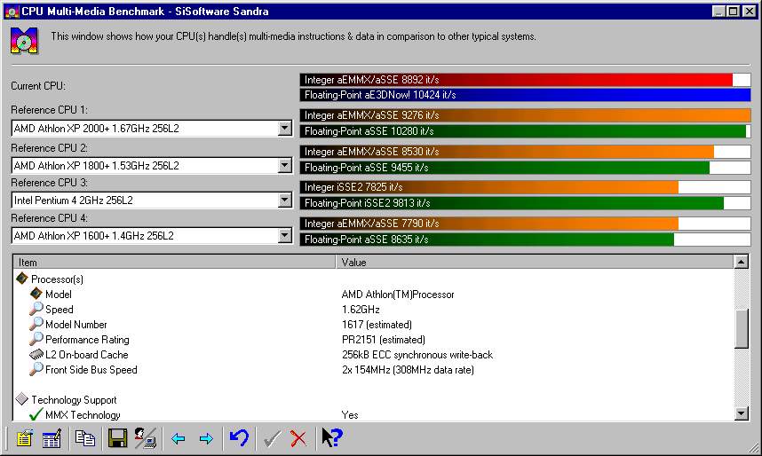The height and width of the screenshot is (456, 762).
Task: Select the 'PR2151 (estimated)' value
Action: pyautogui.click(x=384, y=340)
